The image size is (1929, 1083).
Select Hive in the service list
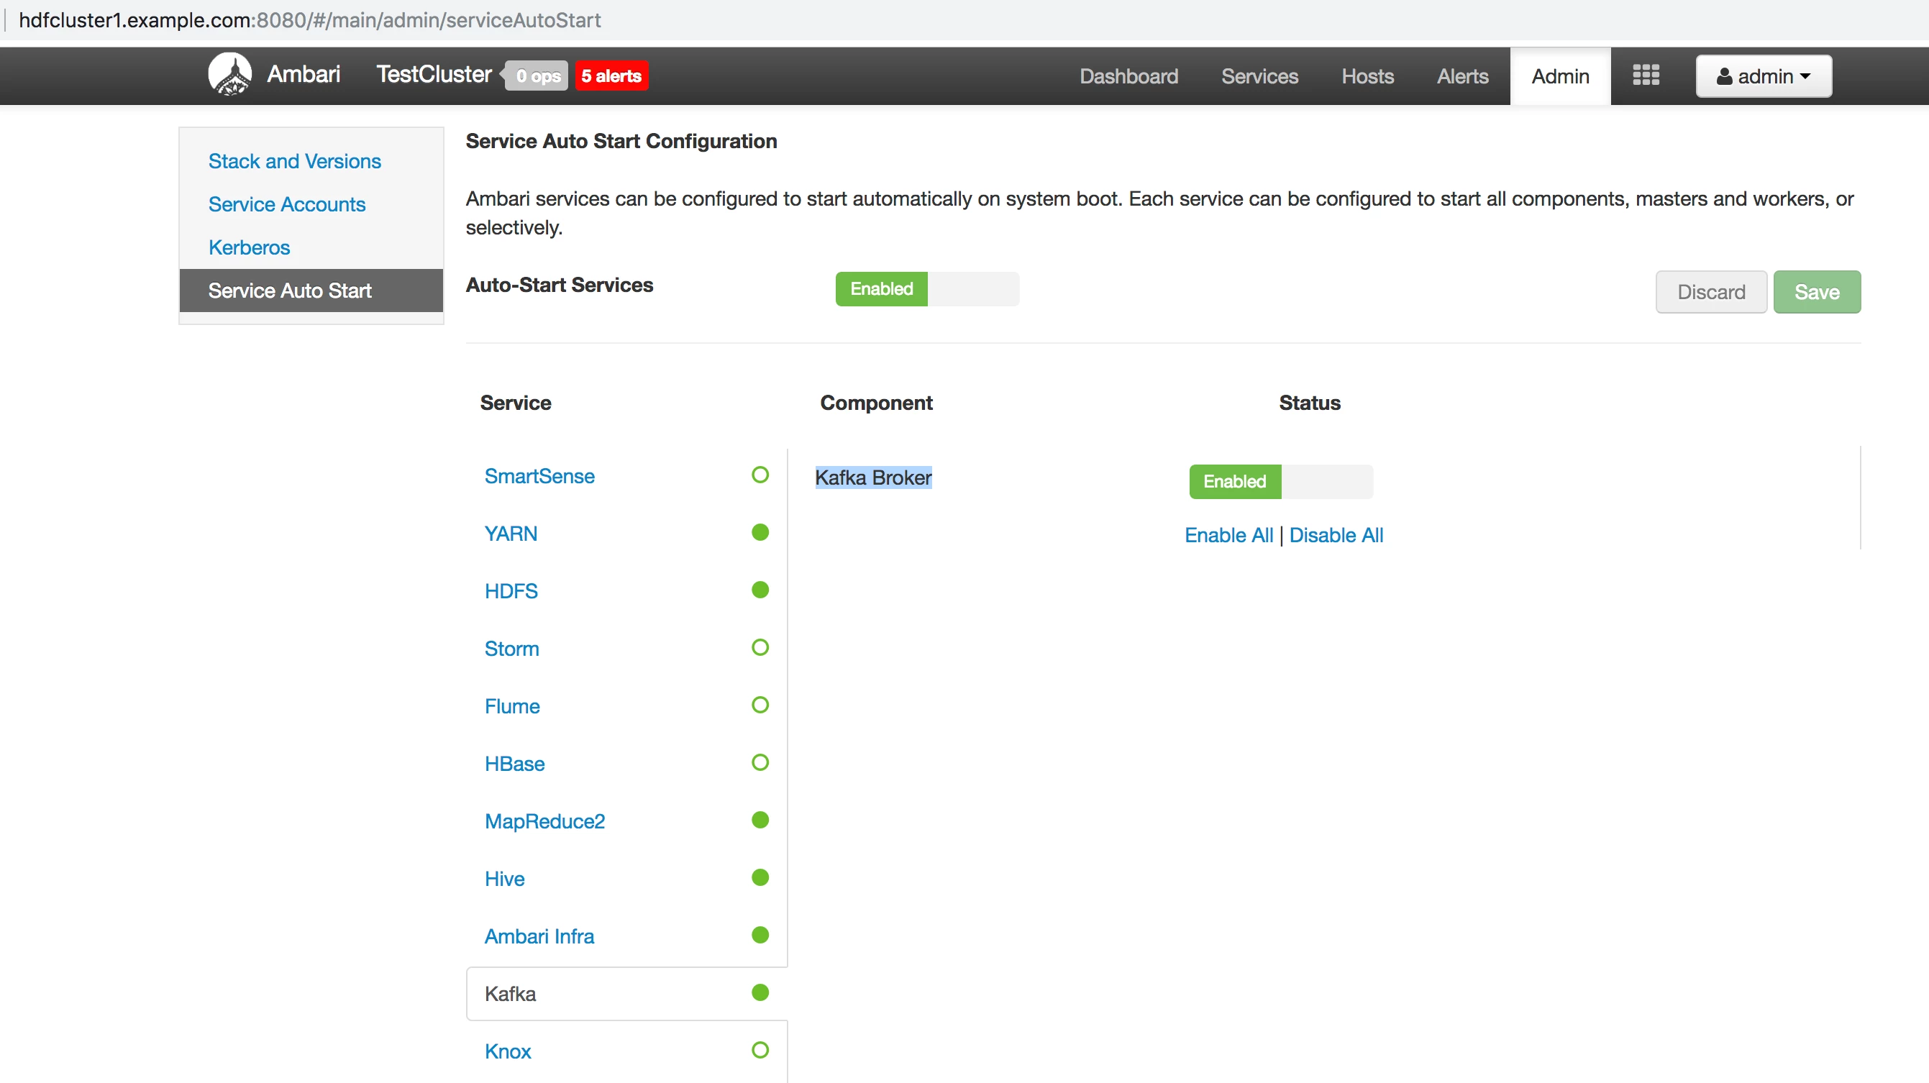tap(504, 879)
